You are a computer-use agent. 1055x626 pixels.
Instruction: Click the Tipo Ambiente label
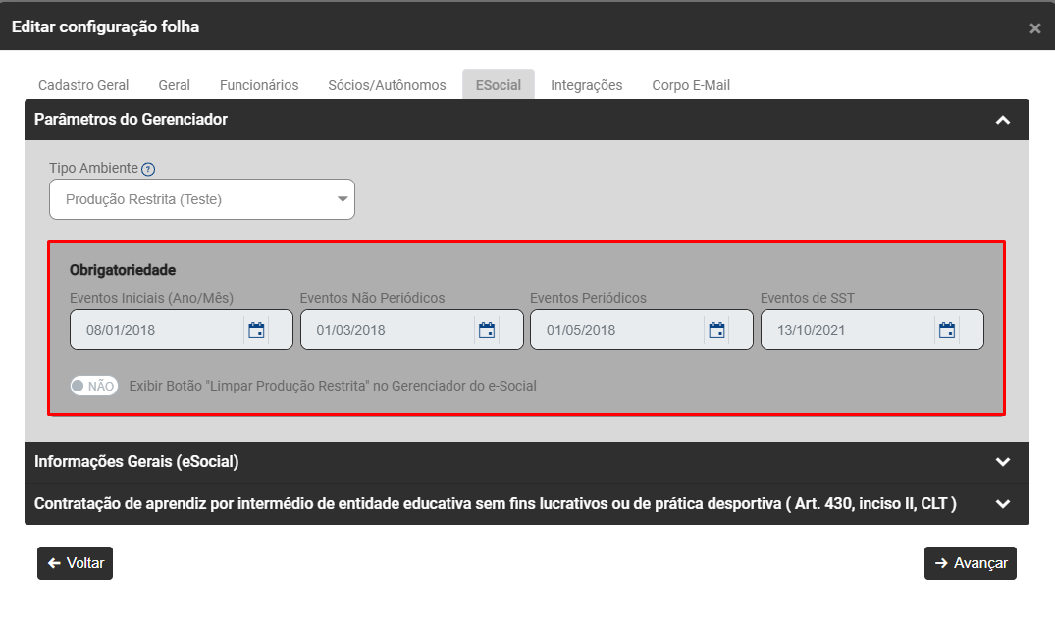coord(93,168)
